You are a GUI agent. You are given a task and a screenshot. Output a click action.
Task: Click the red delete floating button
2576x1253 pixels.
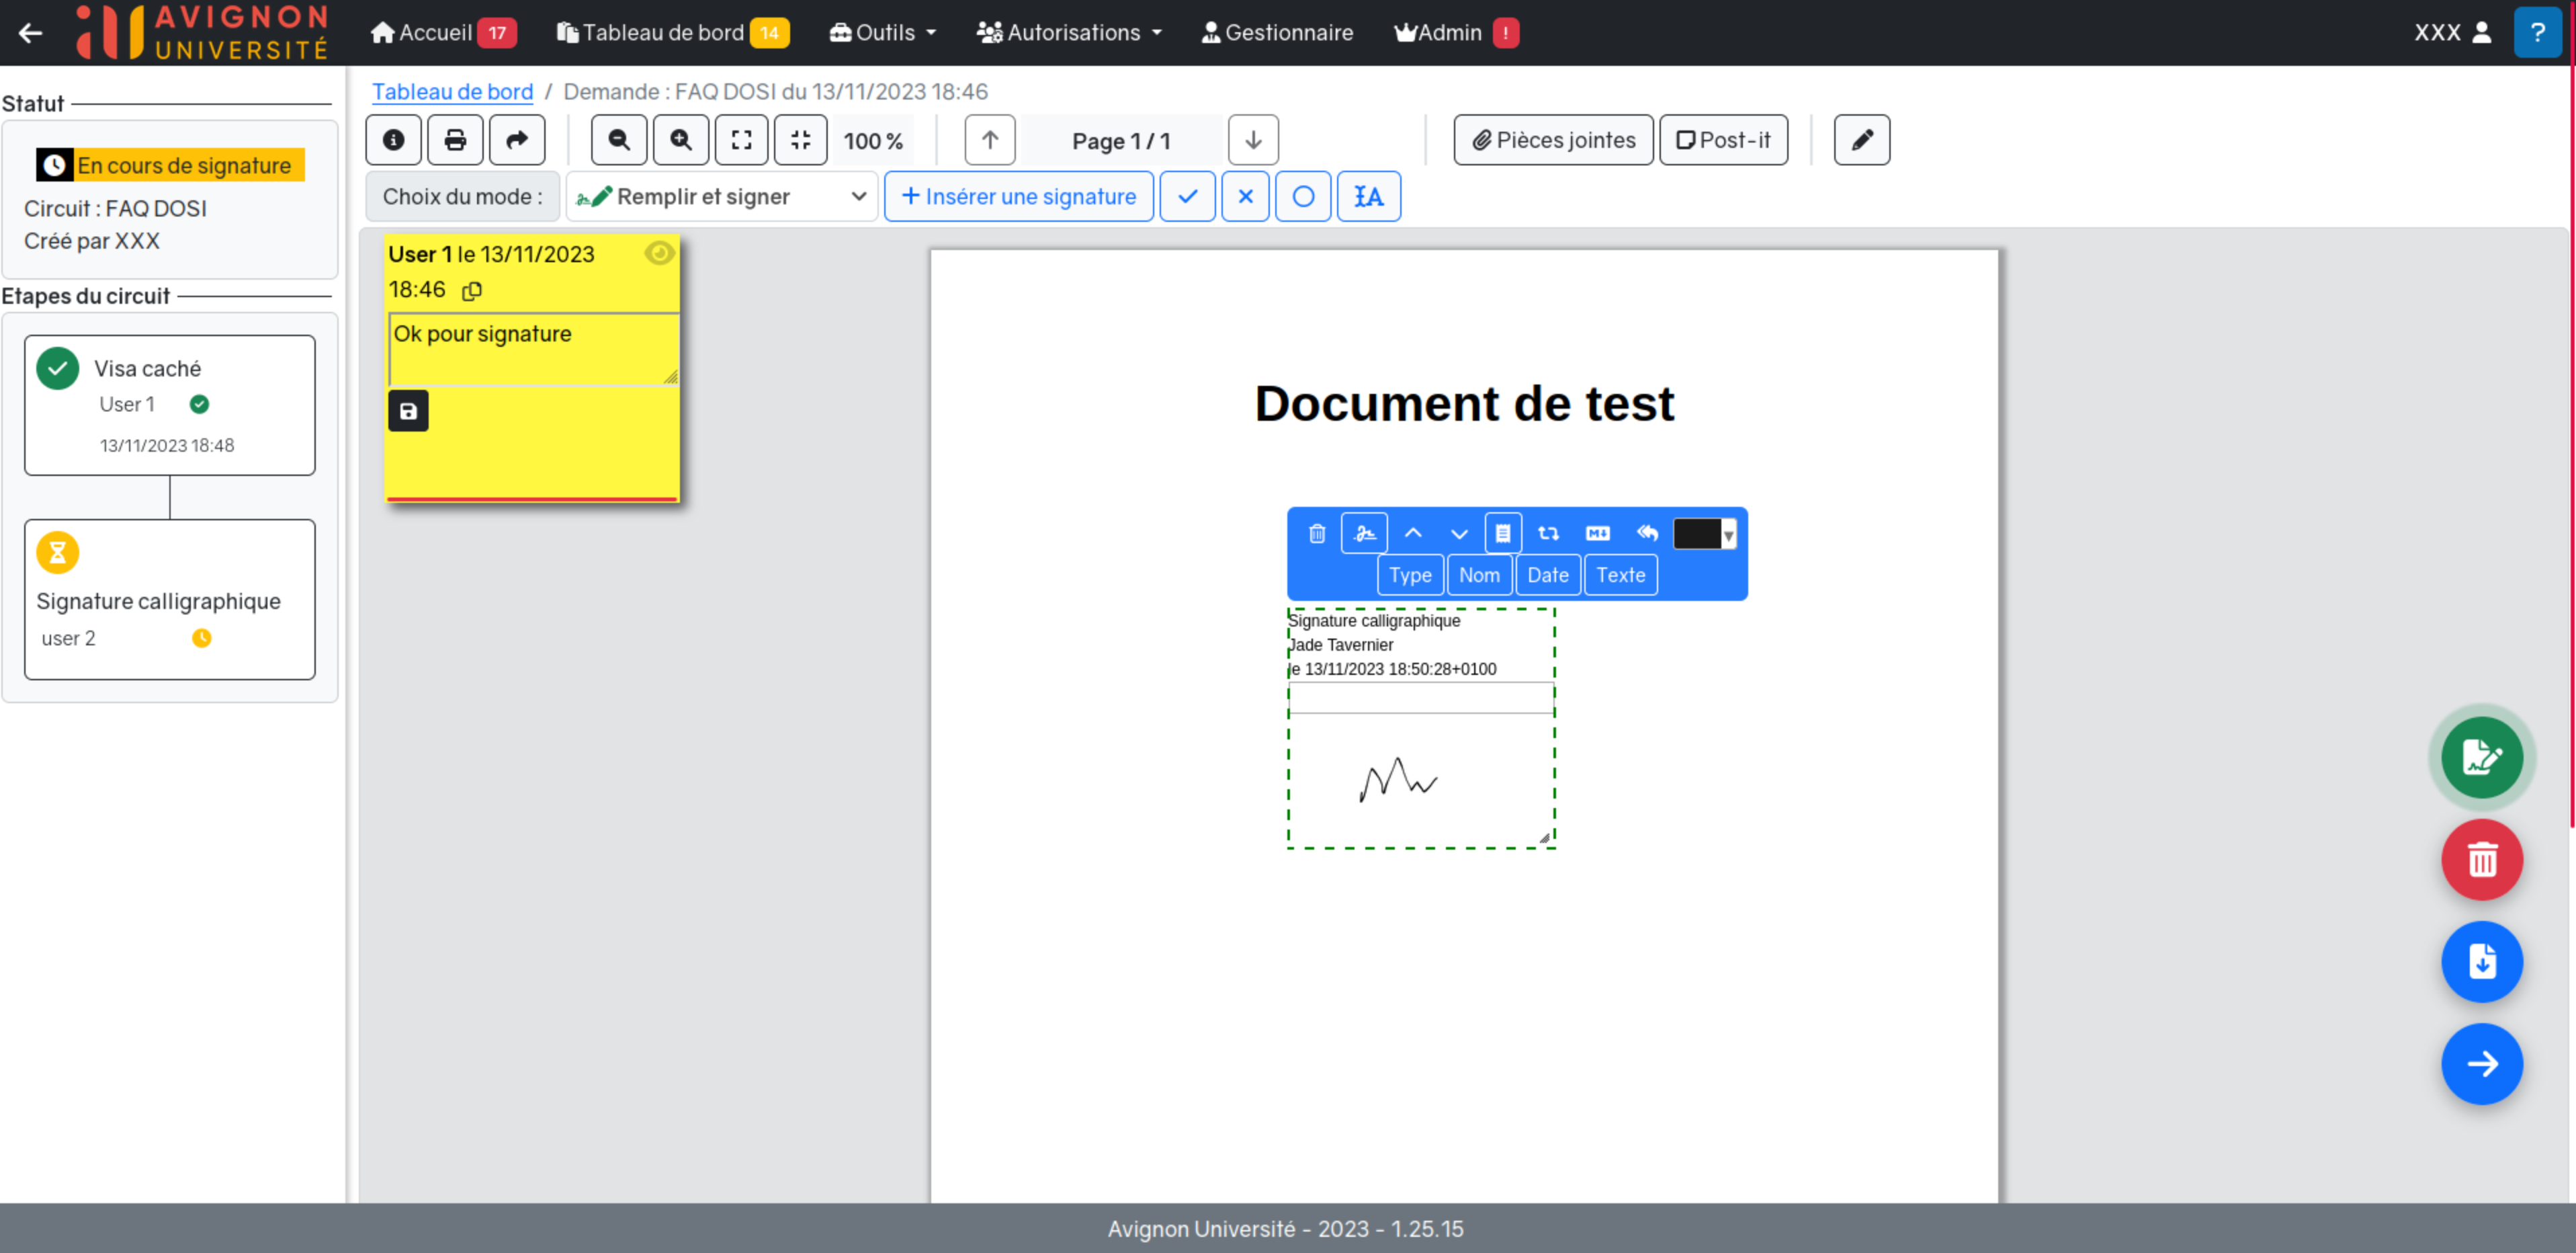(x=2481, y=860)
